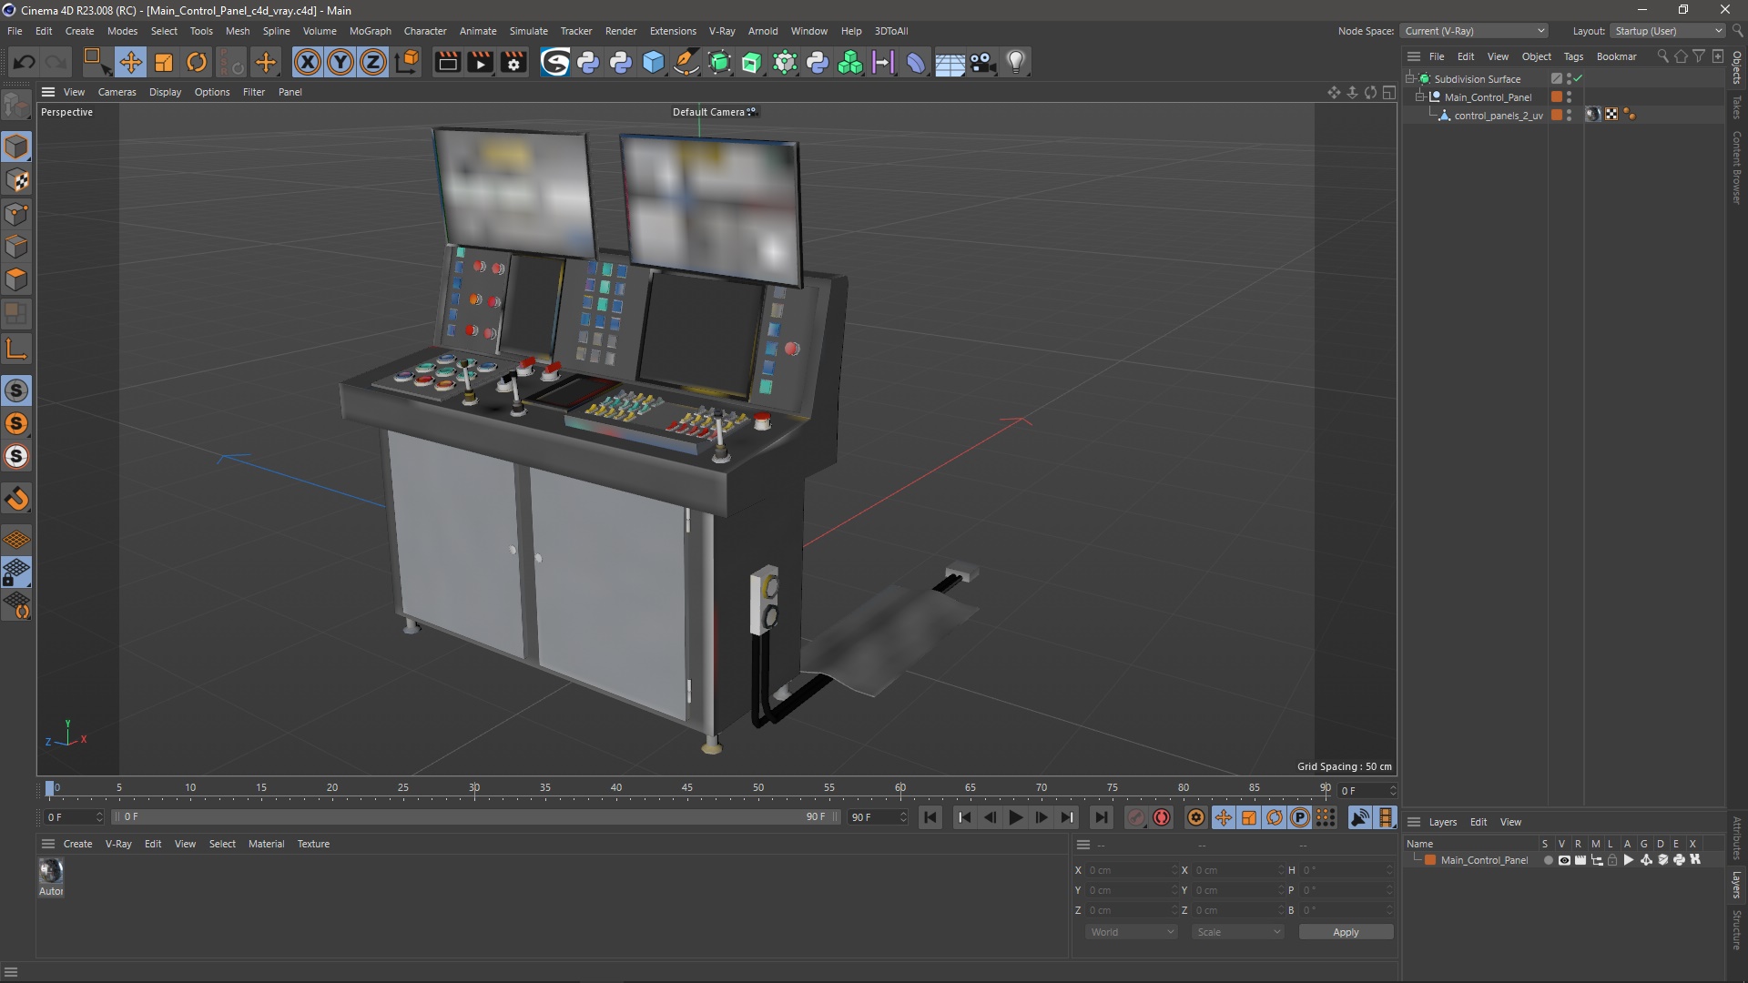Toggle Enable Snap magnet icon
Image resolution: width=1748 pixels, height=983 pixels.
click(16, 499)
